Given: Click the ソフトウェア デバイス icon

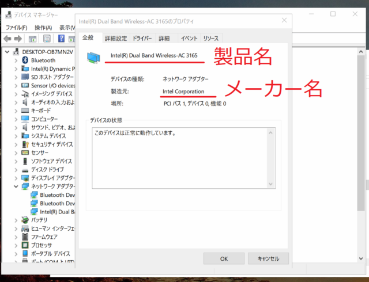Looking at the screenshot, I should tap(25, 161).
